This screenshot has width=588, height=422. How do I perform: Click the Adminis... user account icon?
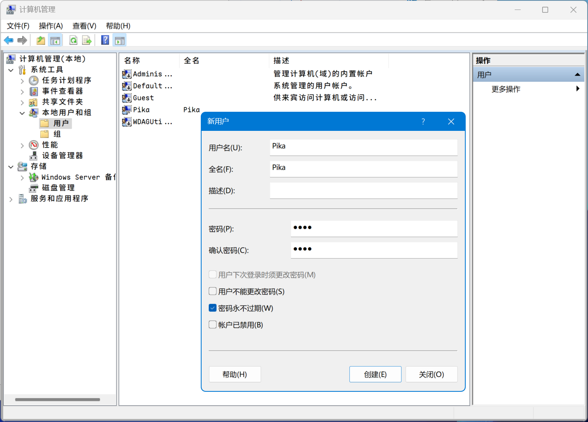[x=127, y=74]
